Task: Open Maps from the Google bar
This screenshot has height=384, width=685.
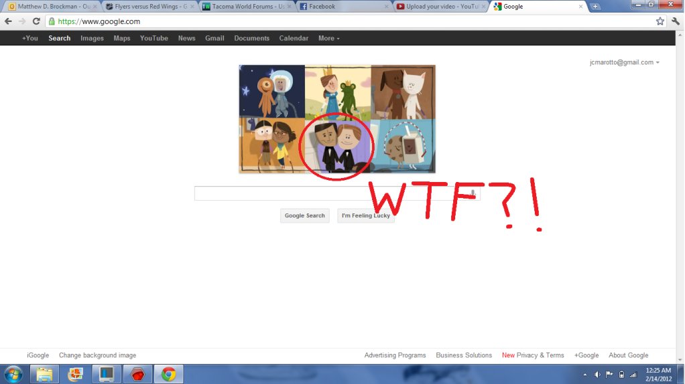Action: pyautogui.click(x=122, y=38)
